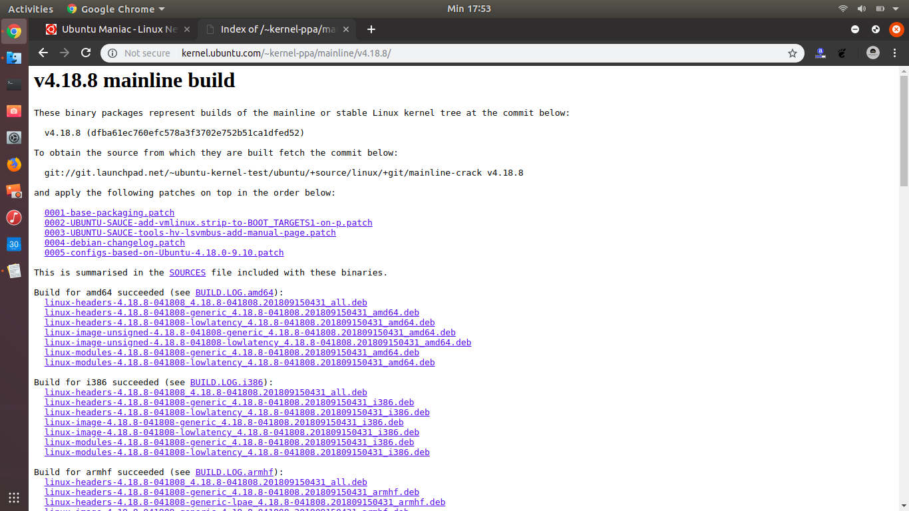909x511 pixels.
Task: Launch the red music player in dock
Action: tap(14, 218)
